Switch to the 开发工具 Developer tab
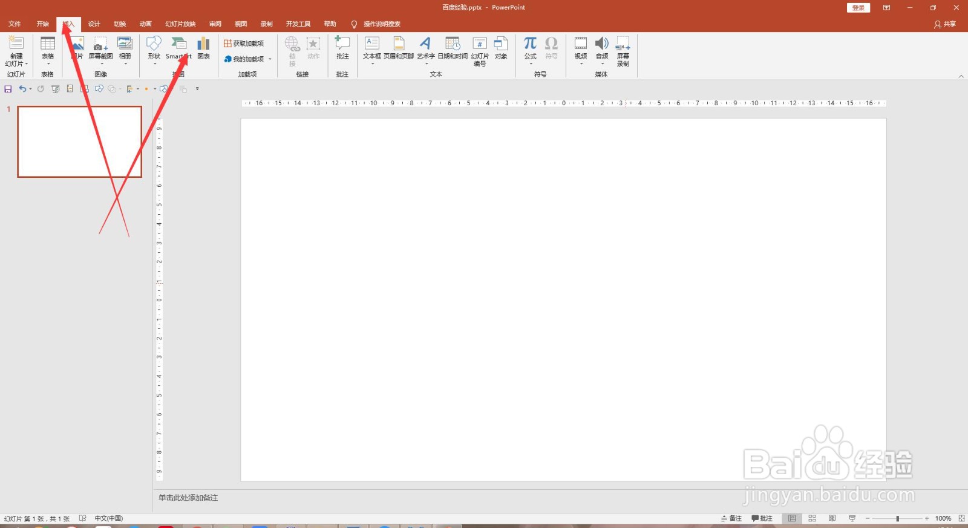The width and height of the screenshot is (968, 528). (298, 24)
